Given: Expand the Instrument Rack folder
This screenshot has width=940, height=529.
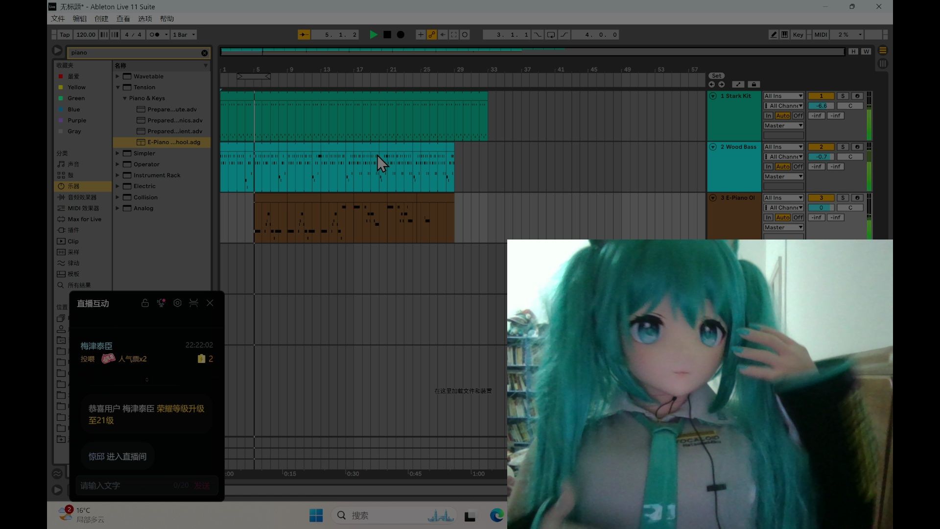Looking at the screenshot, I should coord(117,175).
